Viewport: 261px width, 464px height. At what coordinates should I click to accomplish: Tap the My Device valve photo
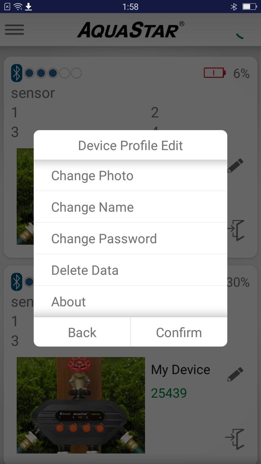point(81,405)
